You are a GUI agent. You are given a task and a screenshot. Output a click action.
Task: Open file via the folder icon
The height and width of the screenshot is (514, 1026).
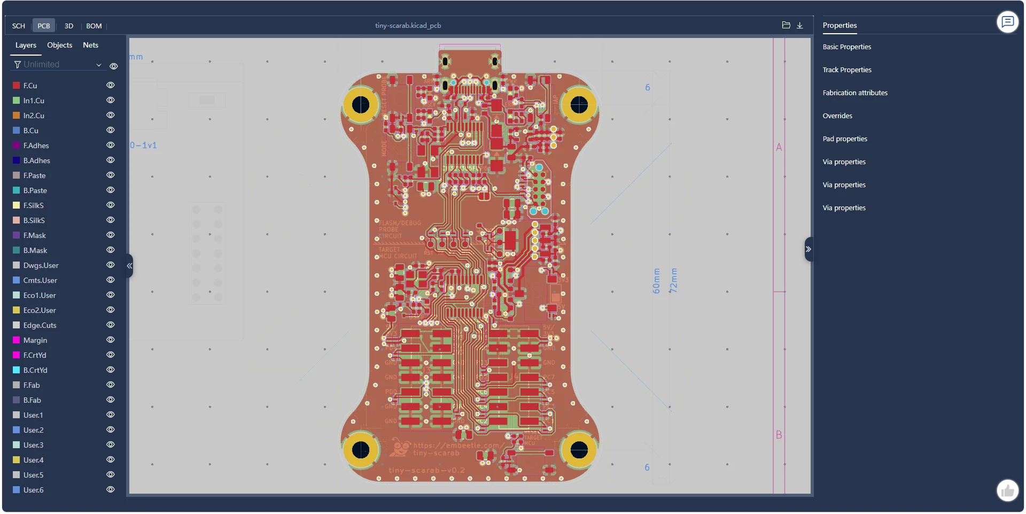tap(786, 25)
